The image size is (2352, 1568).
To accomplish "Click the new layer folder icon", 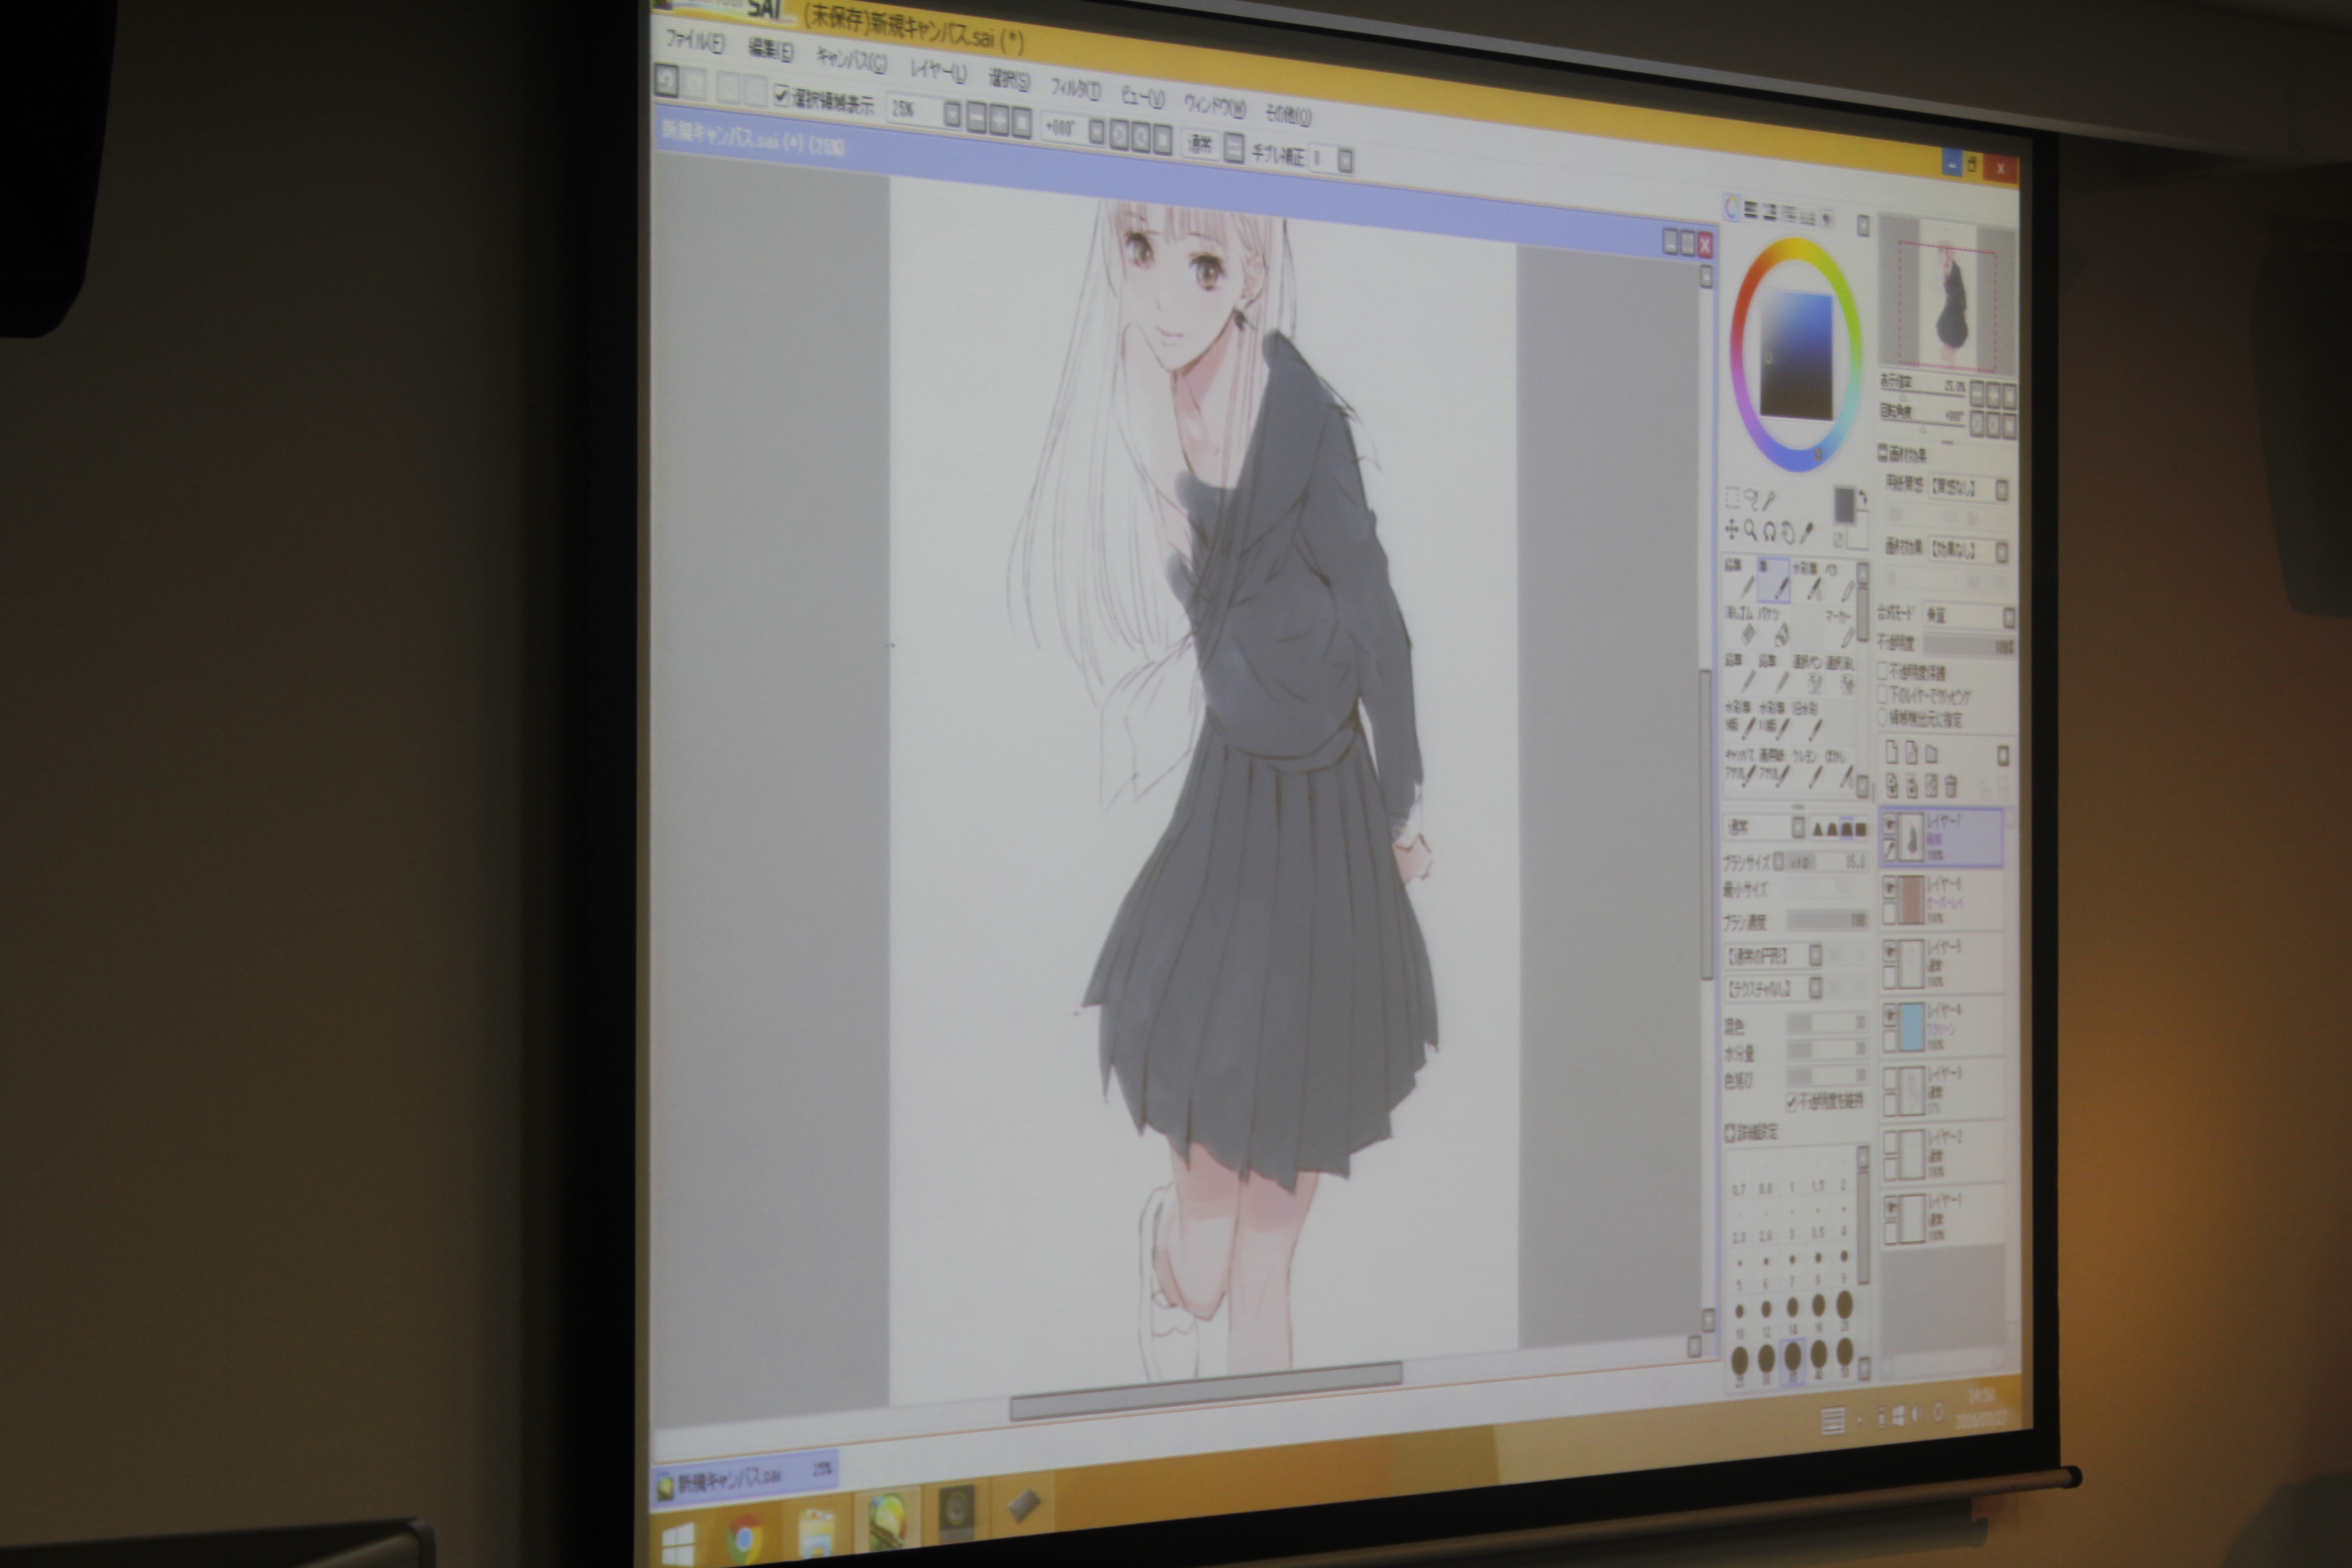I will [x=1932, y=753].
